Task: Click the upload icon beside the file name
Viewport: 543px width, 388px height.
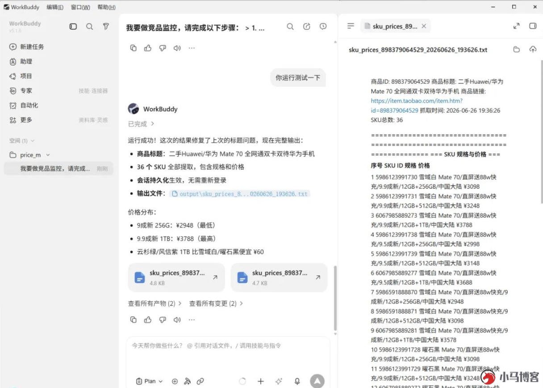Action: 532,50
